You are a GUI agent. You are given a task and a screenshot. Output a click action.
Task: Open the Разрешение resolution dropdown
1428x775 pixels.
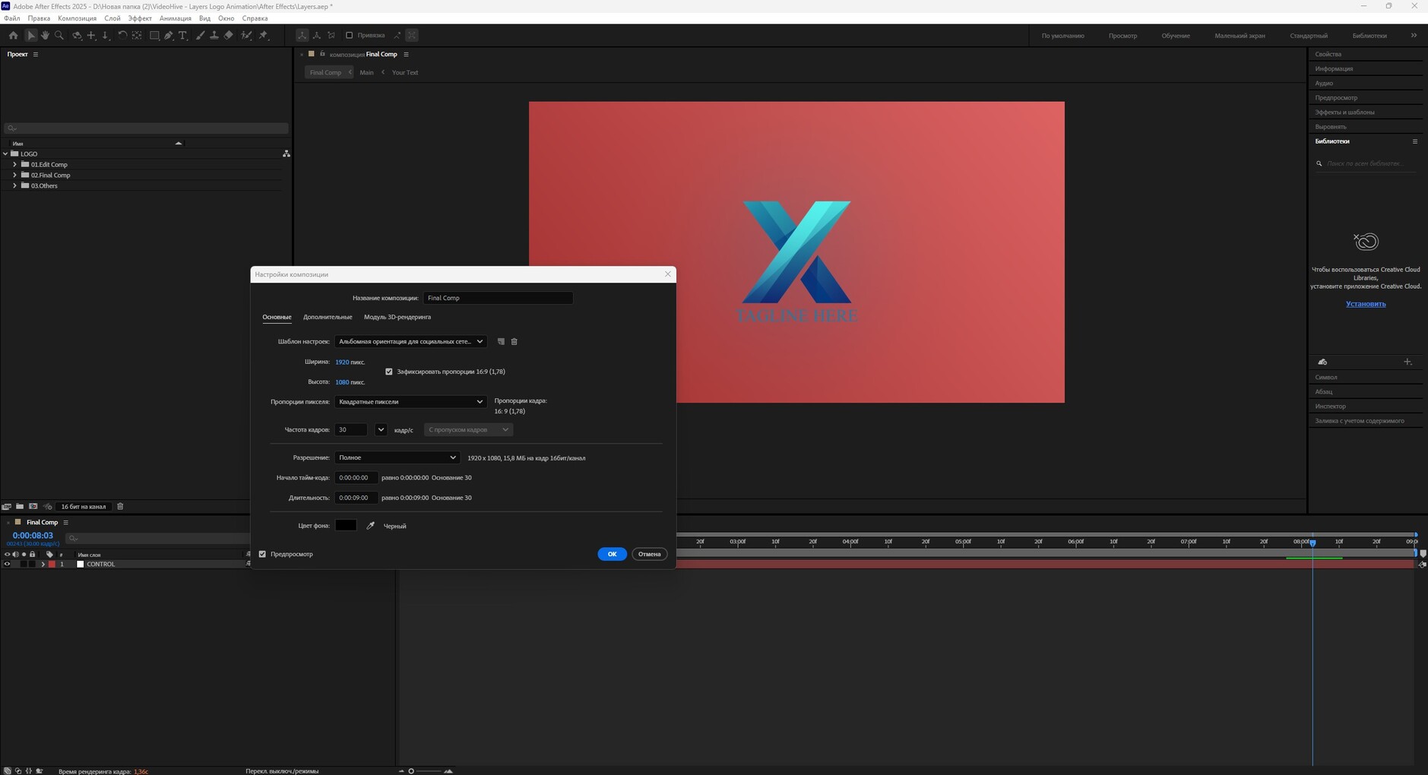(397, 457)
